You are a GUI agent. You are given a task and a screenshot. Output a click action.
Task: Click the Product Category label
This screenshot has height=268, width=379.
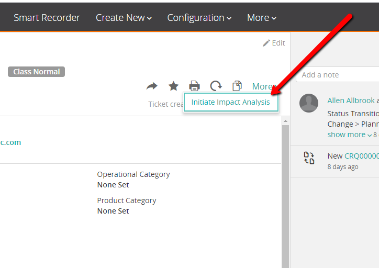click(x=127, y=200)
